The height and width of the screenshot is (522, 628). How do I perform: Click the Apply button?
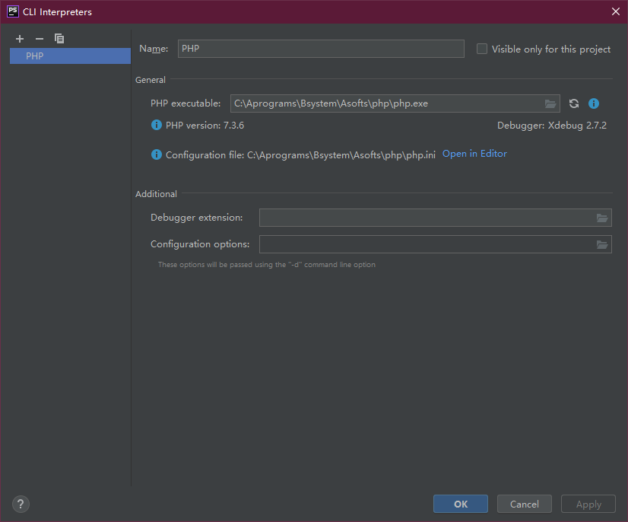pyautogui.click(x=588, y=504)
